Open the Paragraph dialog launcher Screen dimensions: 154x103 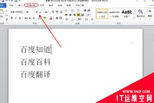(93, 23)
